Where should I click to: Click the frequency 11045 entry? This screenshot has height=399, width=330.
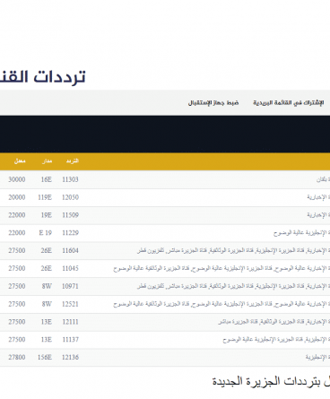[x=70, y=268]
